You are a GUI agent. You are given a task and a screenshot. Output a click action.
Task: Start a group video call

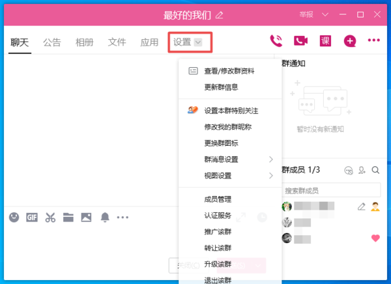(300, 41)
